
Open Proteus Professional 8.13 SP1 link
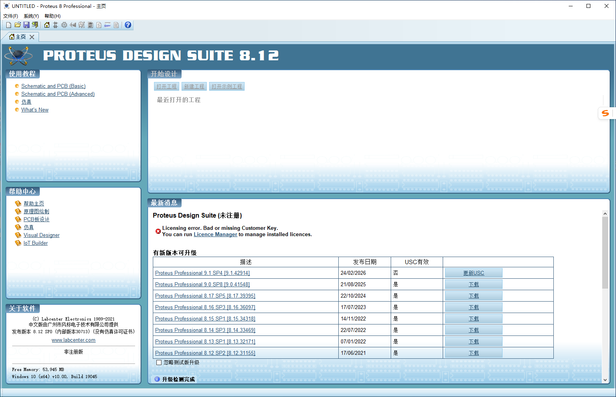(x=205, y=341)
